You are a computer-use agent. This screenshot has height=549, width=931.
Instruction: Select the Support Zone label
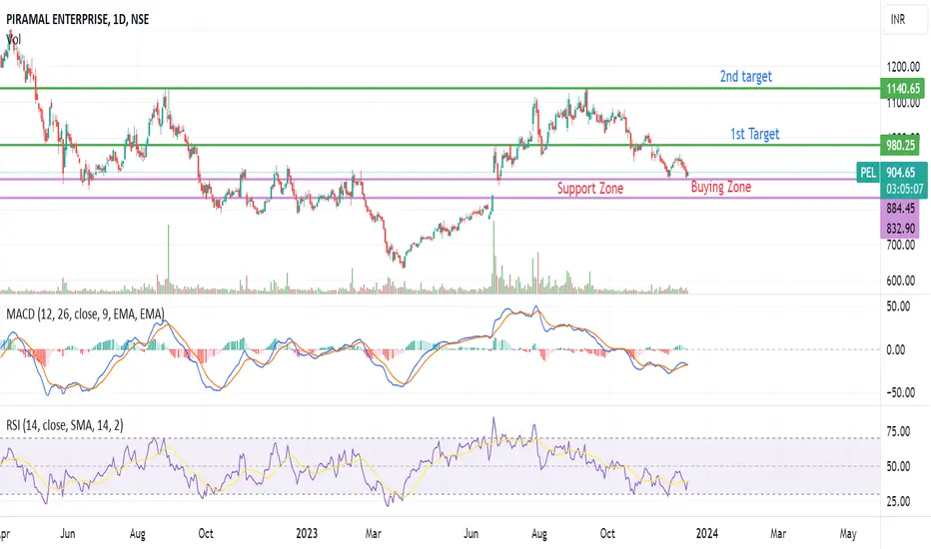pyautogui.click(x=590, y=188)
